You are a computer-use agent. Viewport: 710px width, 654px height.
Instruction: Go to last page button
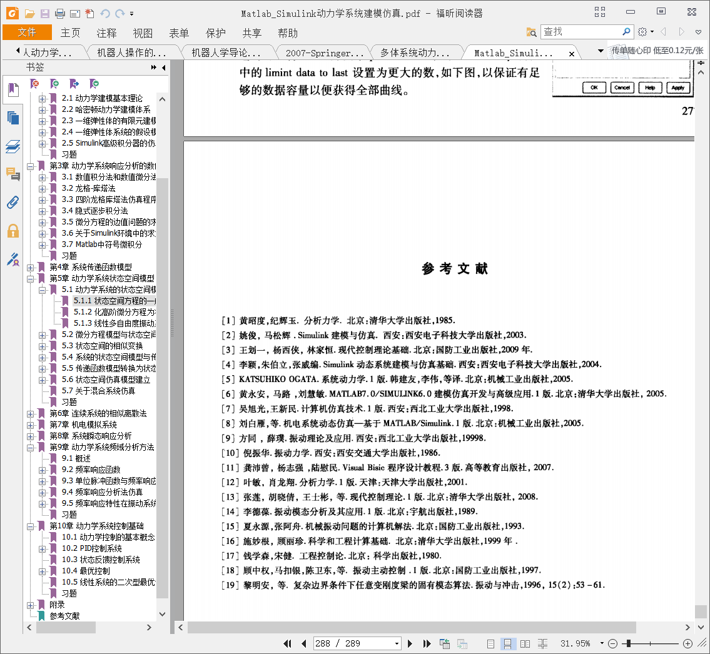(427, 643)
